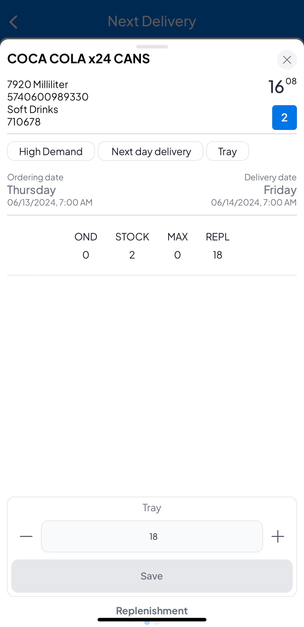Increase tray quantity with plus icon
The width and height of the screenshot is (304, 627).
[x=278, y=536]
